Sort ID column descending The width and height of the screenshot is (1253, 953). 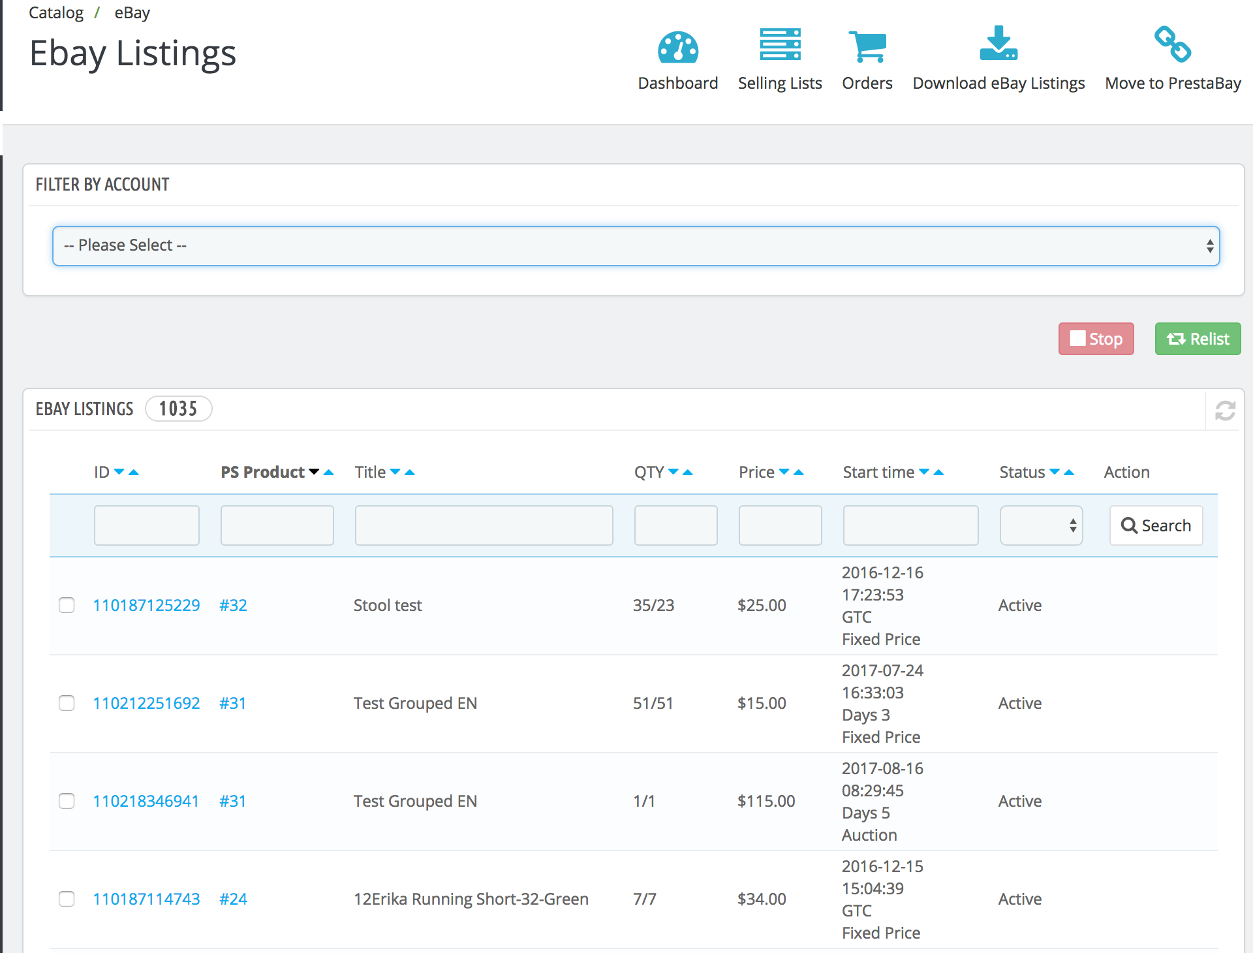pos(119,471)
